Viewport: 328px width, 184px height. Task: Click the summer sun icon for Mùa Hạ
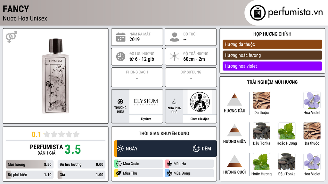169,164
